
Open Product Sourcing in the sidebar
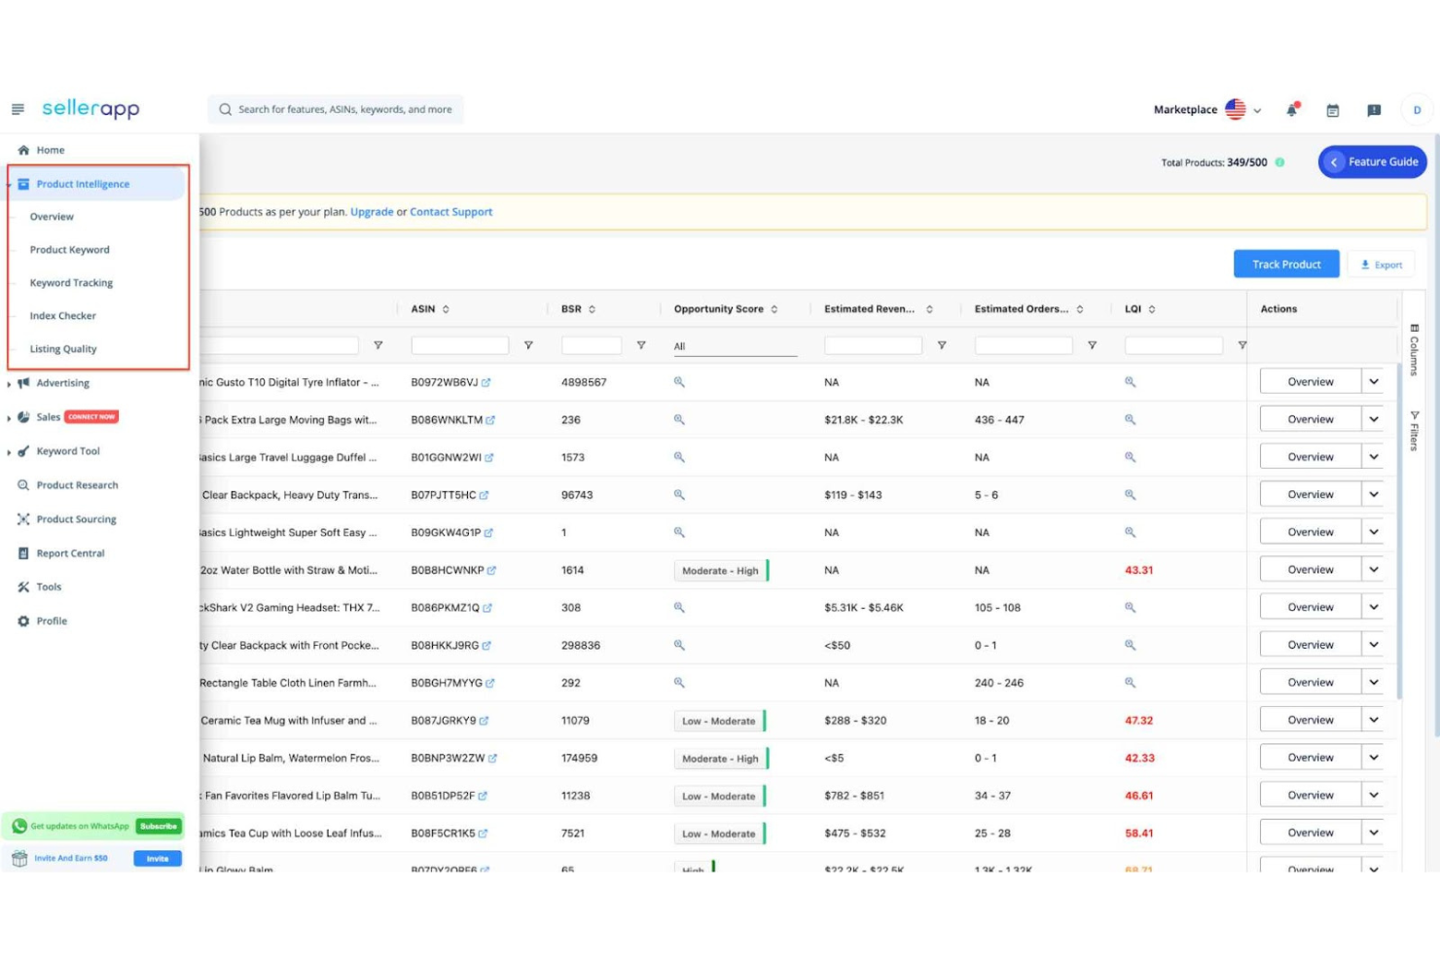click(76, 519)
